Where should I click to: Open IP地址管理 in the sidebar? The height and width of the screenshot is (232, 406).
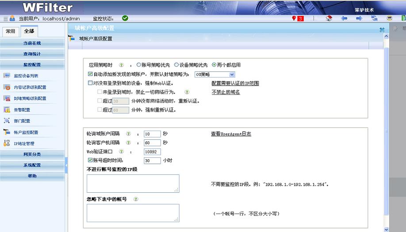point(23,143)
